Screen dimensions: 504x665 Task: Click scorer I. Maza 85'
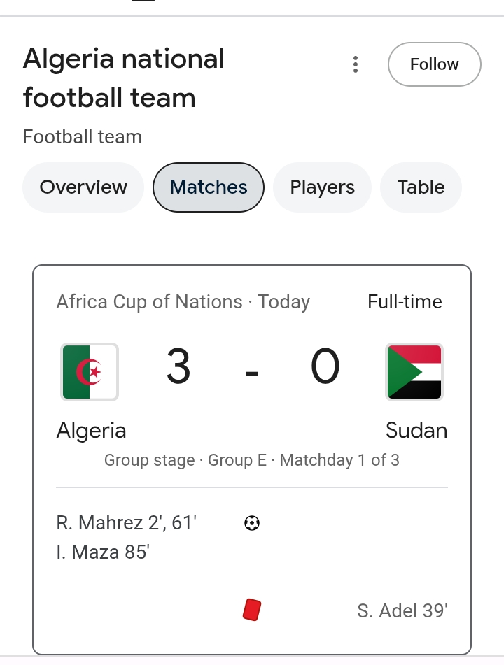[x=103, y=552]
